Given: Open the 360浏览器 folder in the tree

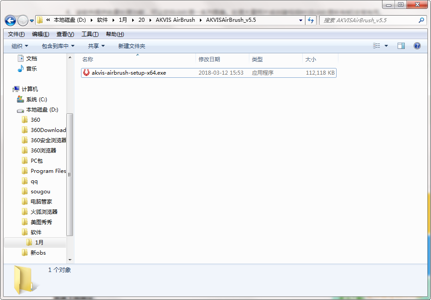Looking at the screenshot, I should (x=39, y=150).
